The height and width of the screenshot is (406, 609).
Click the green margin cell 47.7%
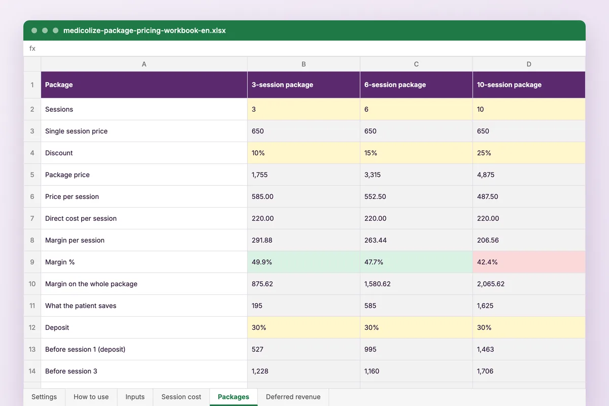pyautogui.click(x=416, y=262)
